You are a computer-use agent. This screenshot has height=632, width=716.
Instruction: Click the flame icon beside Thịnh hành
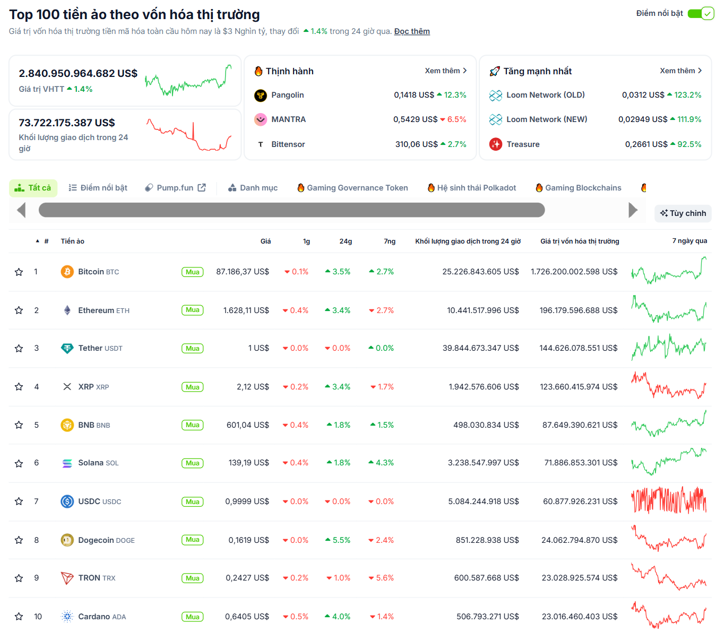(x=258, y=71)
